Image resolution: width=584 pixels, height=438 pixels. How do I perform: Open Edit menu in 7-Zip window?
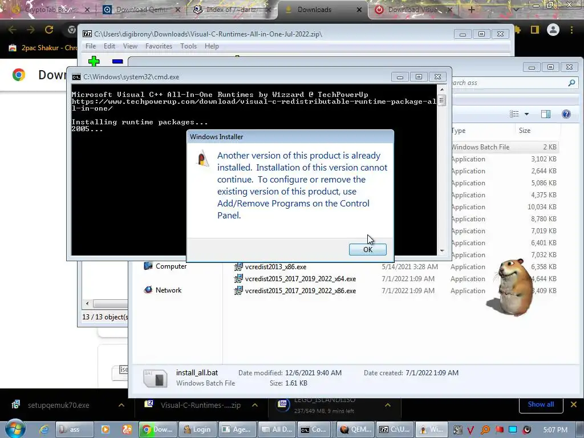(x=109, y=46)
